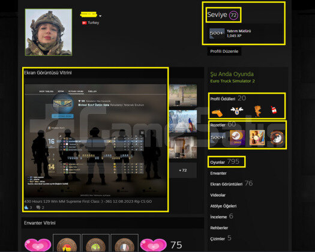Image resolution: width=315 pixels, height=252 pixels.
Task: Open the level 72 badge circle
Action: (x=233, y=15)
